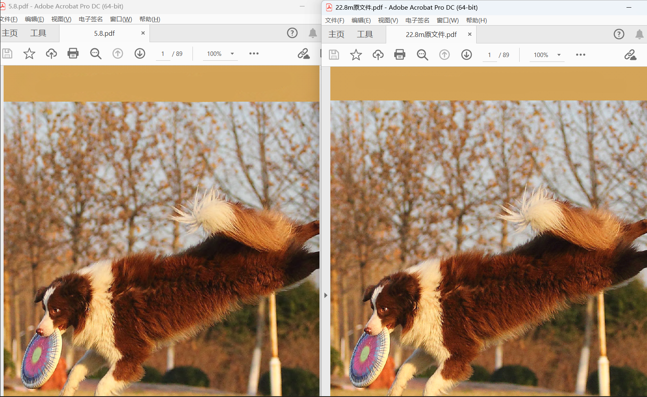This screenshot has height=397, width=647.
Task: Switch to 工具 tab in 22.8m原文件.pdf window
Action: tap(365, 34)
